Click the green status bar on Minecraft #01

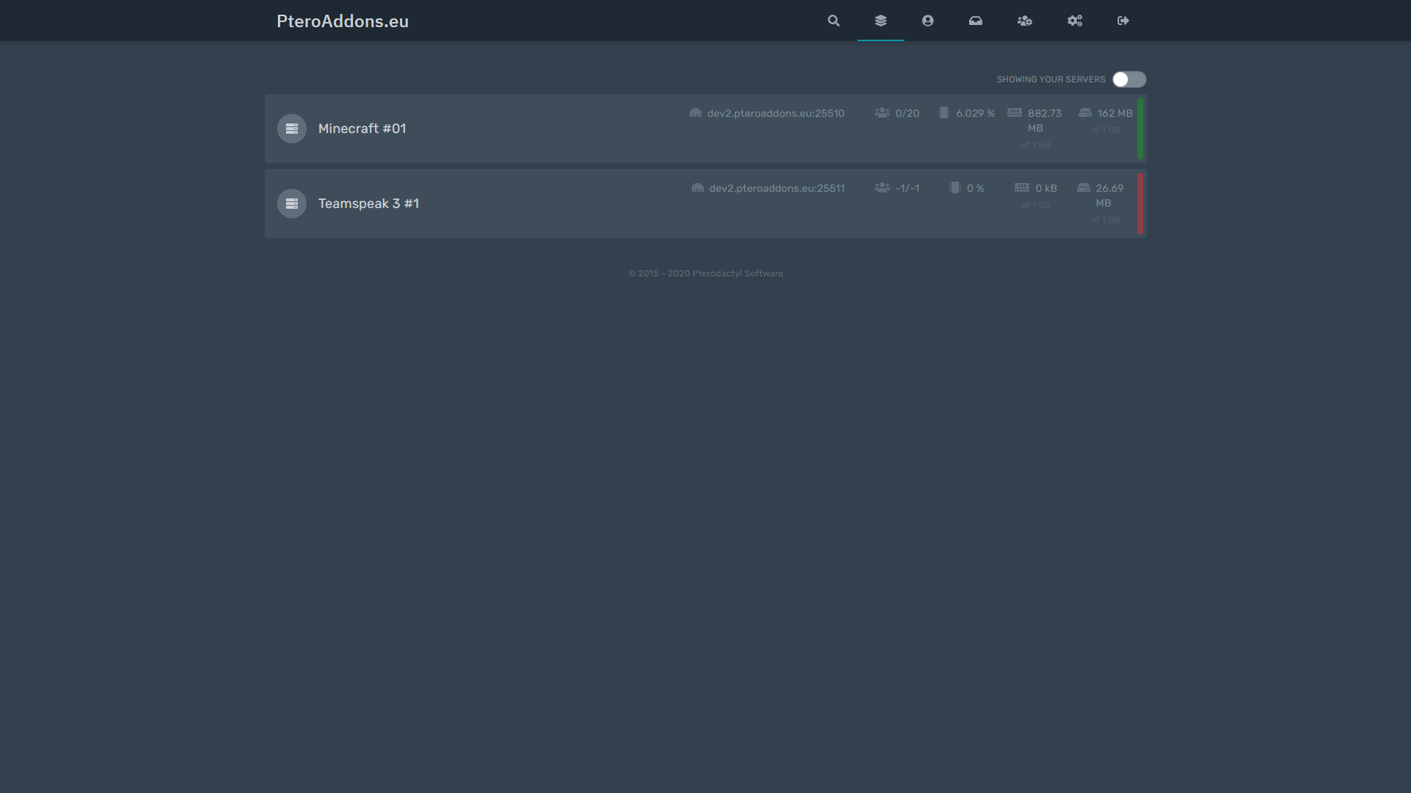1140,129
